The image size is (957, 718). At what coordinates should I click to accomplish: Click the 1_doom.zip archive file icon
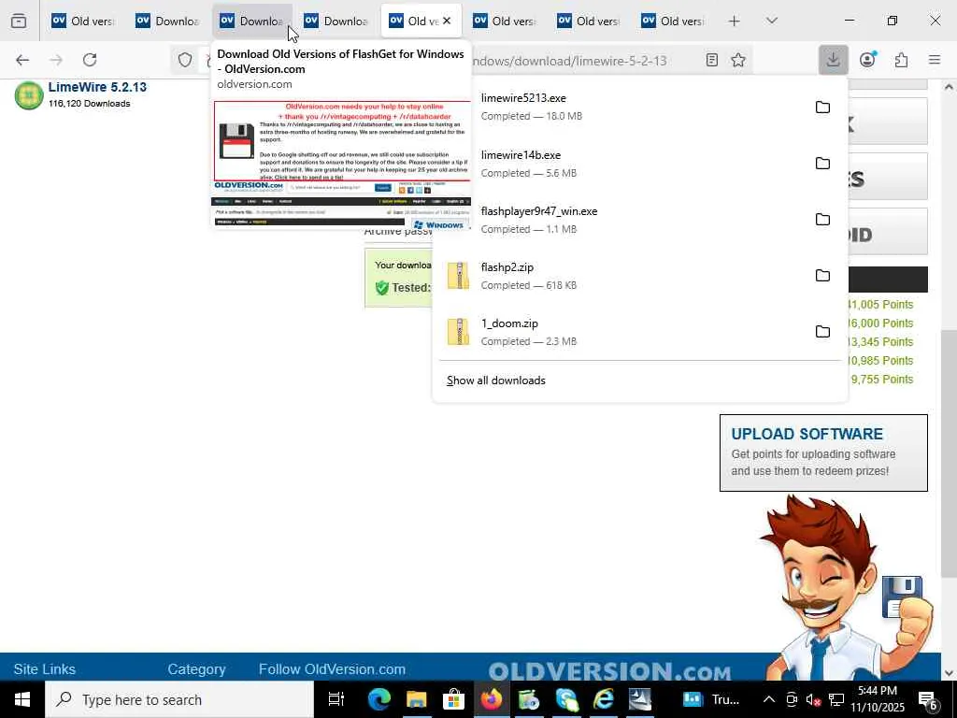tap(458, 332)
